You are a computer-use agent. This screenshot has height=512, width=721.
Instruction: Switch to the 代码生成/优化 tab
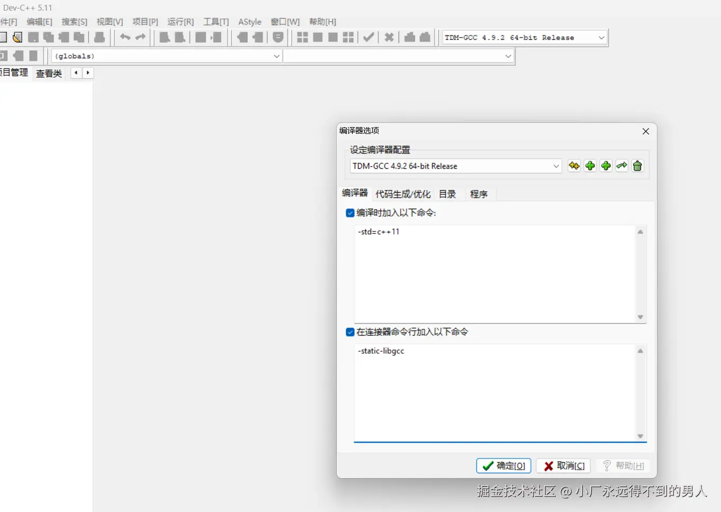pyautogui.click(x=403, y=194)
